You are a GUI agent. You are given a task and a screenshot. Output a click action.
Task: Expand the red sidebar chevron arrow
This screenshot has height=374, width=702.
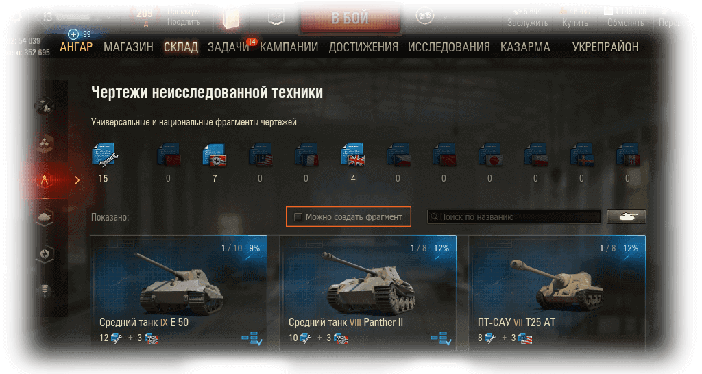tap(77, 180)
